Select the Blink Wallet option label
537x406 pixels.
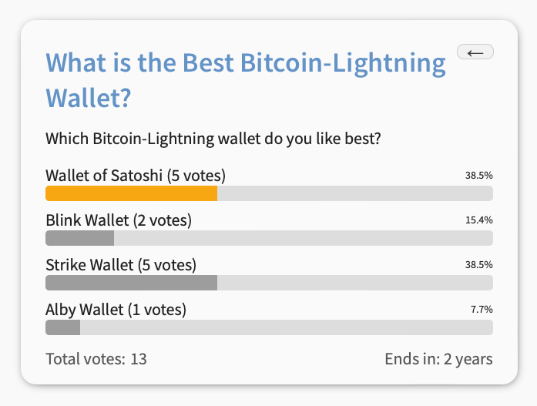(x=118, y=220)
